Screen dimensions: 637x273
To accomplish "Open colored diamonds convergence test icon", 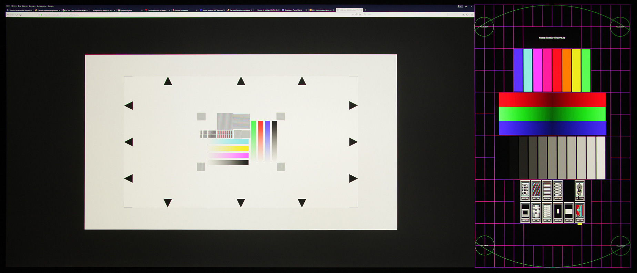I will [x=536, y=190].
